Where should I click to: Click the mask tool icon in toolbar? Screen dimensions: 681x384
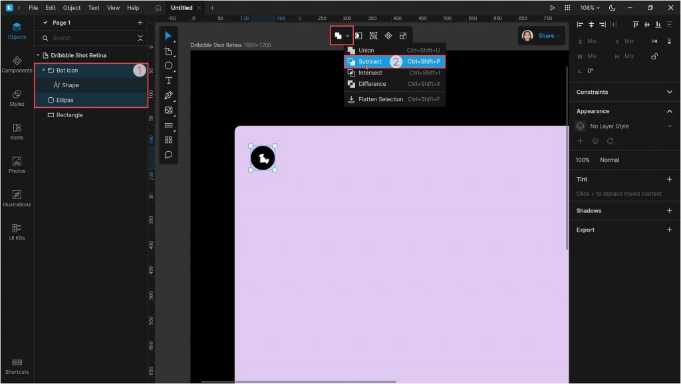coord(358,36)
